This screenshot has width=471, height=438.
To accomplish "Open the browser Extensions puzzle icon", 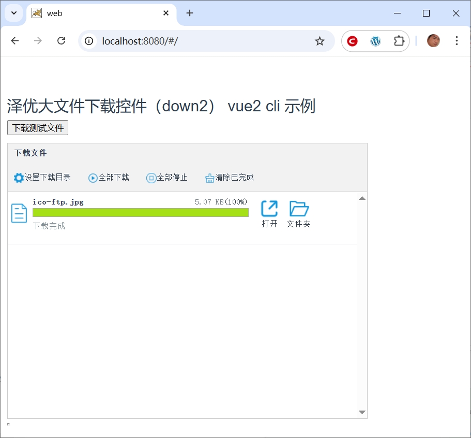I will coord(399,41).
